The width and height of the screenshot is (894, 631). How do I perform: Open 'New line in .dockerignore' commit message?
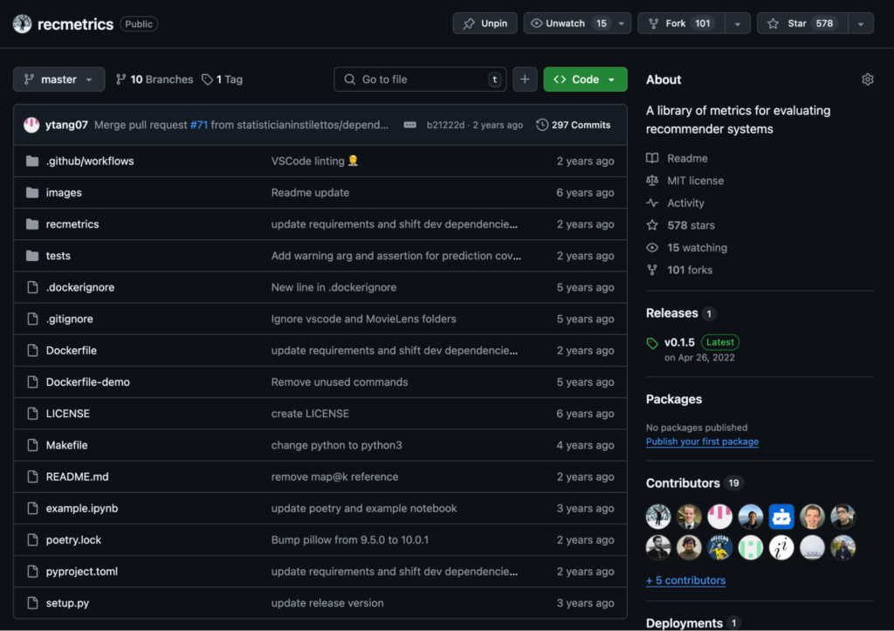point(334,287)
